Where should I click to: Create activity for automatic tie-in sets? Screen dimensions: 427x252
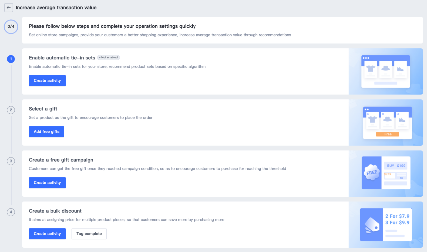coord(47,80)
